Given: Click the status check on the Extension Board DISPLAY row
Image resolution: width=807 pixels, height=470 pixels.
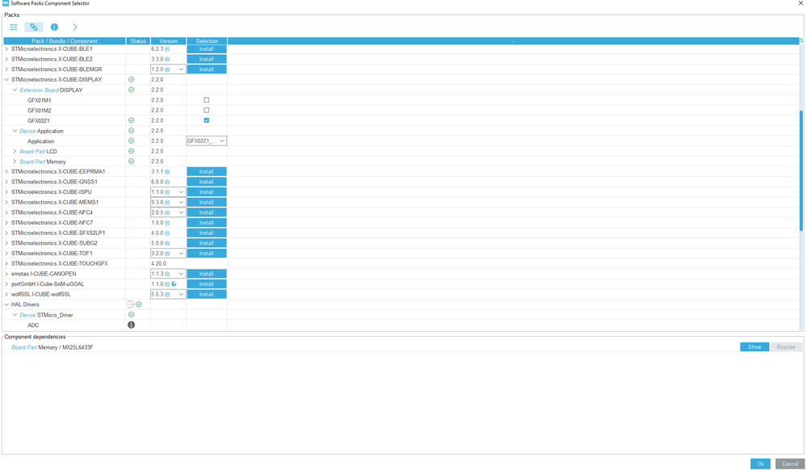Looking at the screenshot, I should tap(131, 90).
